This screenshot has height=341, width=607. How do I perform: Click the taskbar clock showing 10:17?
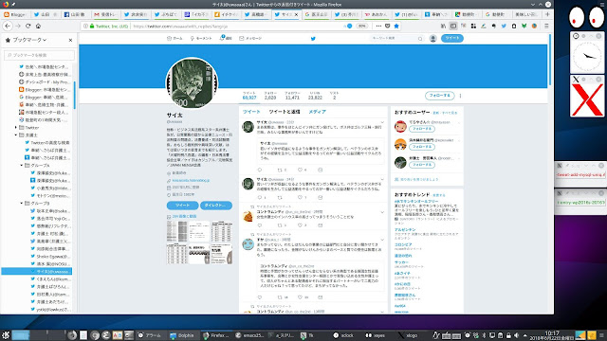coord(552,335)
